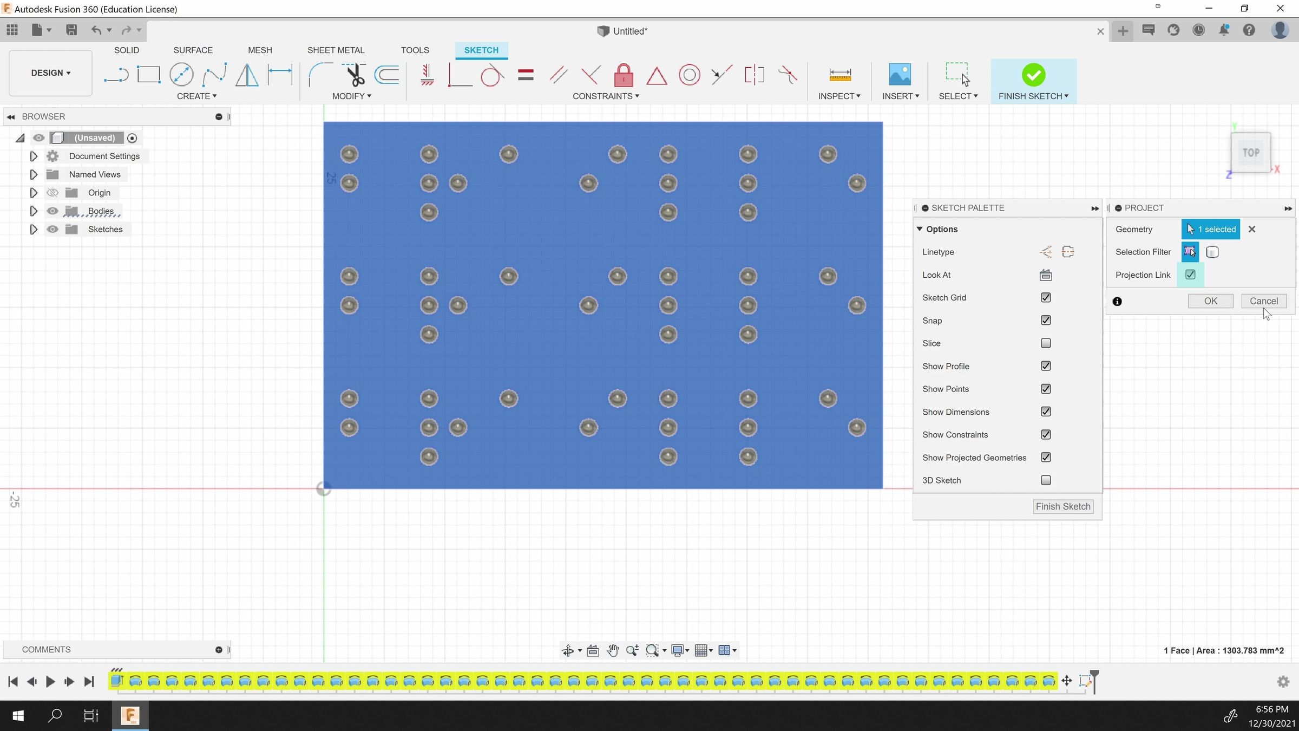1299x731 pixels.
Task: Click the Finish Sketch button in the palette
Action: click(1062, 506)
